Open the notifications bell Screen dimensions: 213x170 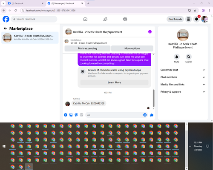coord(196,19)
